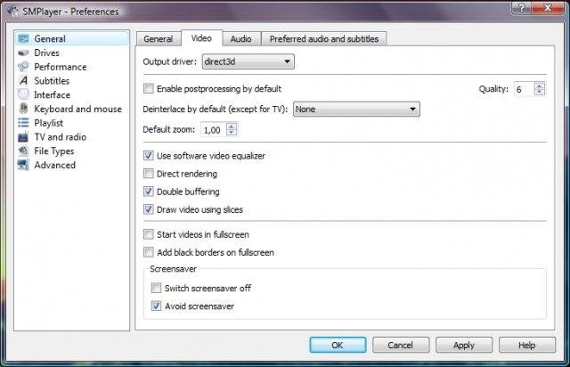Decrease Quality value with down arrow
This screenshot has height=367, width=570.
coord(540,92)
